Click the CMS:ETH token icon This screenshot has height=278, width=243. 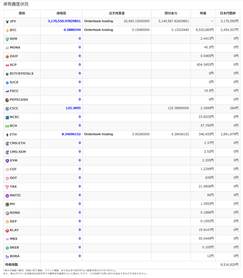point(7,144)
